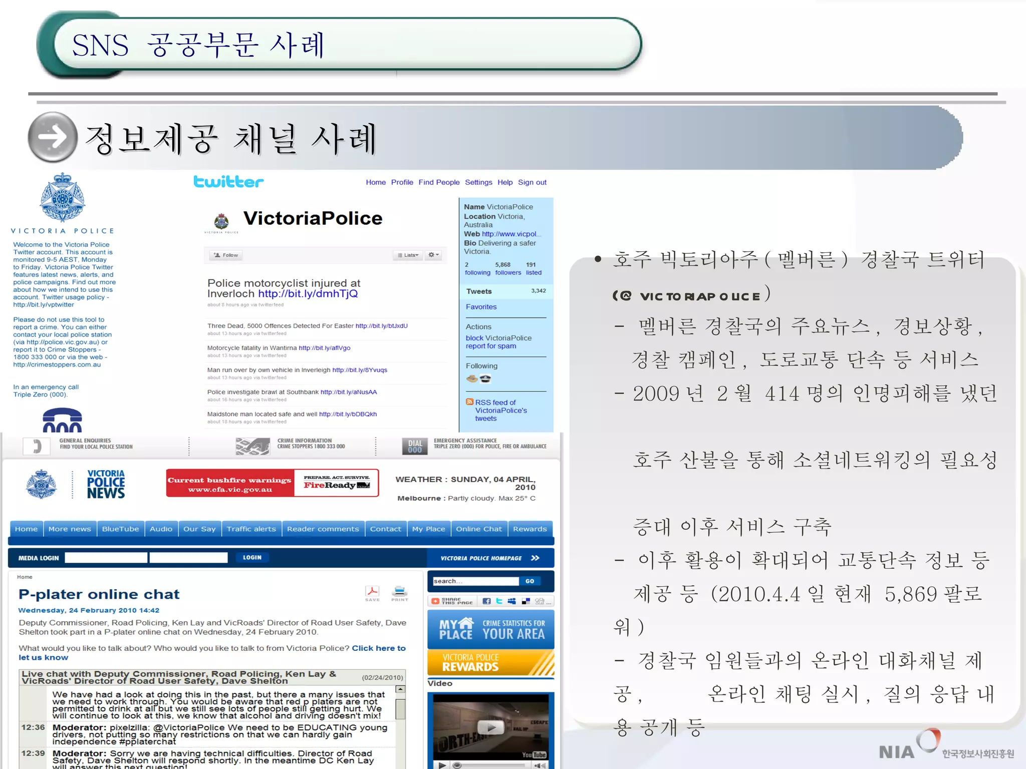Click the Victoria Police Rewards banner
Image resolution: width=1026 pixels, height=769 pixels.
click(x=491, y=662)
